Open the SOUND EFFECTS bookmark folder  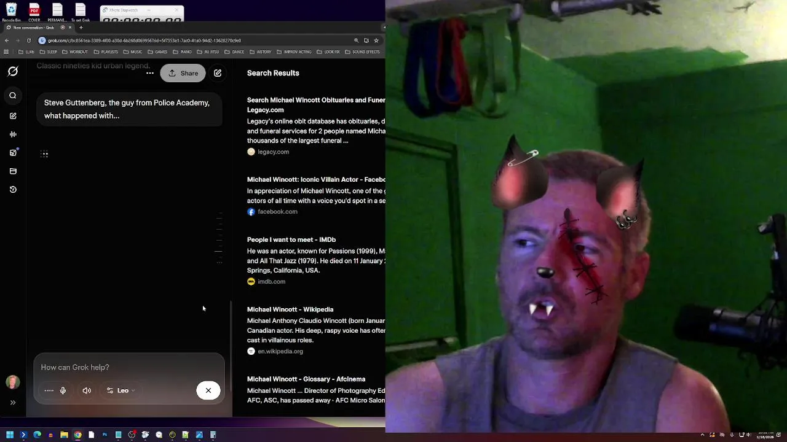coord(362,52)
